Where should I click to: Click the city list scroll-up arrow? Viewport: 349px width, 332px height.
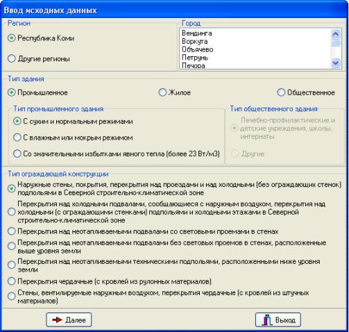point(336,34)
